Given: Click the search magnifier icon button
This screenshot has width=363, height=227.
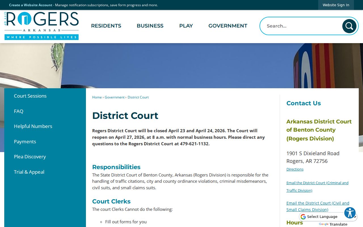Looking at the screenshot, I should (x=349, y=26).
